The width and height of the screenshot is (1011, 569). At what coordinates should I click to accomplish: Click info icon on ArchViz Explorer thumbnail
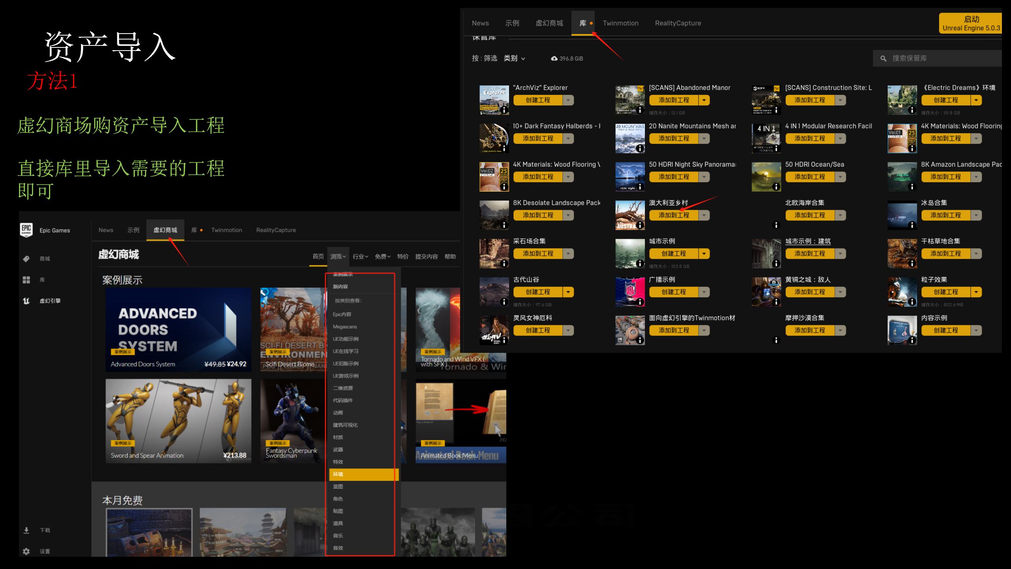[504, 110]
